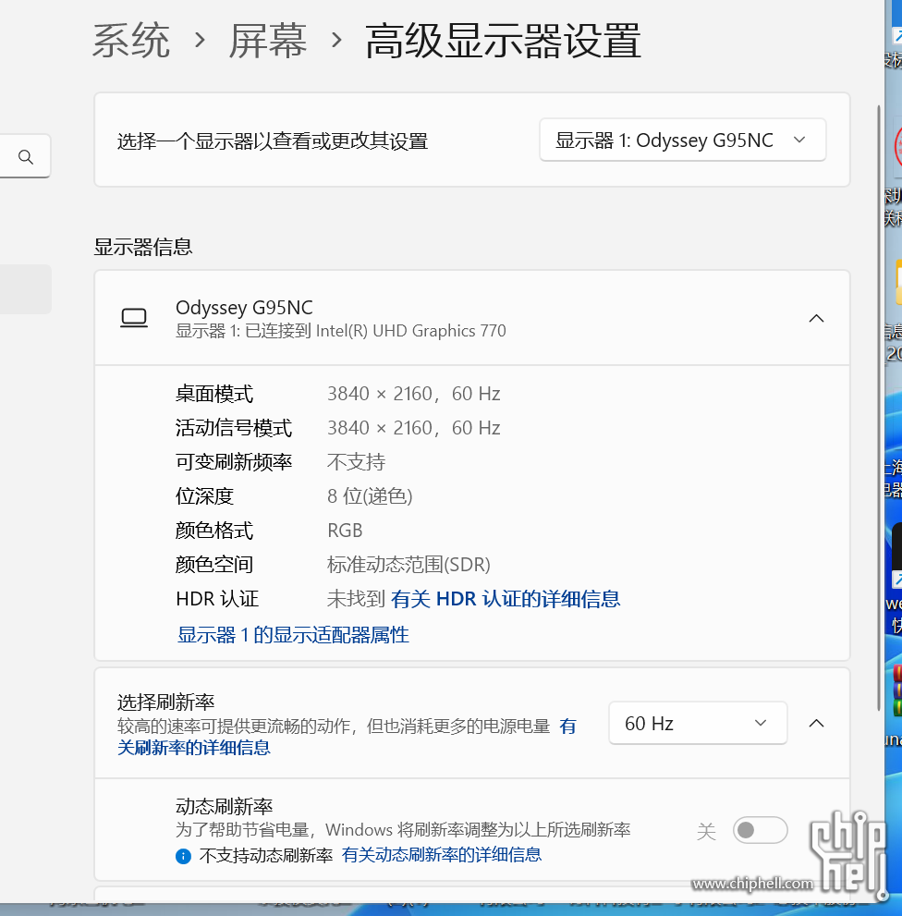Image resolution: width=902 pixels, height=916 pixels.
Task: Go back to 系统 in the breadcrumb
Action: (131, 41)
